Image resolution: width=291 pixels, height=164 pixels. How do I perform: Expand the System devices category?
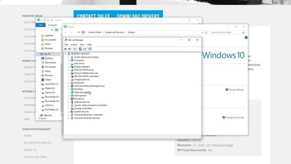pos(69,112)
